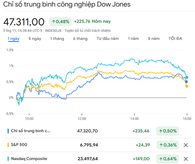Image resolution: width=195 pixels, height=164 pixels.
Task: Select the Từ đầu năm range
Action: [x=108, y=39]
